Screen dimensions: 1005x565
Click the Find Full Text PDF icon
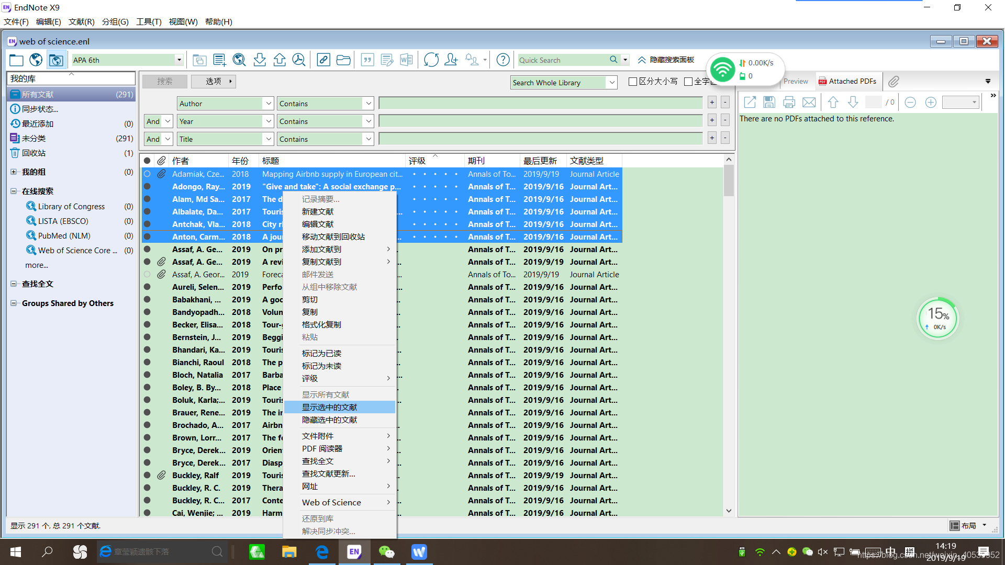[299, 60]
